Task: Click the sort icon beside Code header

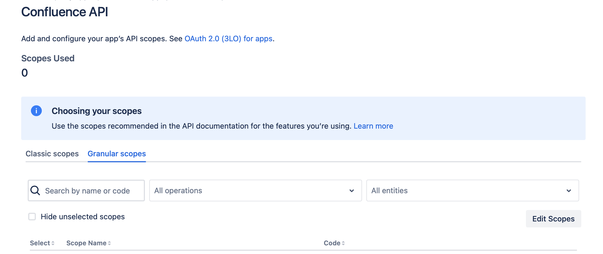Action: 344,243
